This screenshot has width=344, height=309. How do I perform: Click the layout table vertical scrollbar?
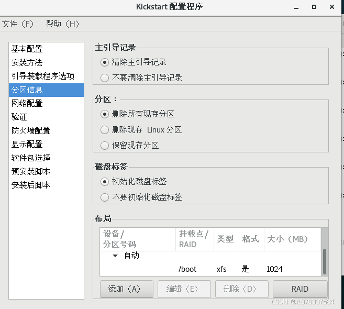(x=325, y=261)
